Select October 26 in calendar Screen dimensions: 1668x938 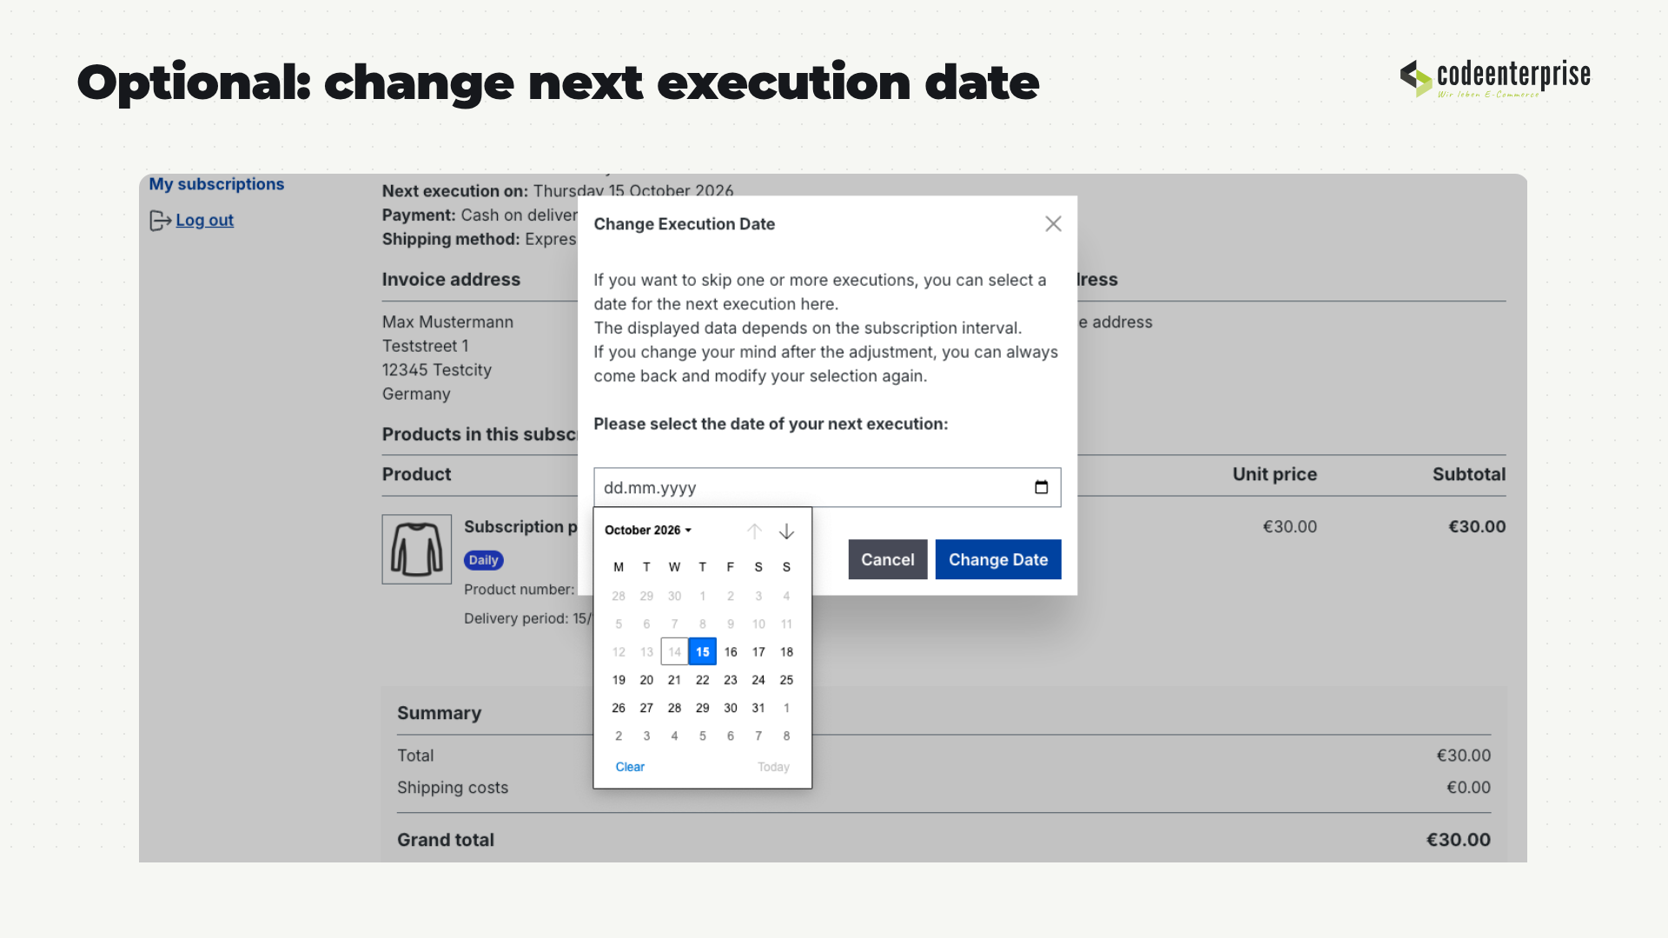pos(619,708)
